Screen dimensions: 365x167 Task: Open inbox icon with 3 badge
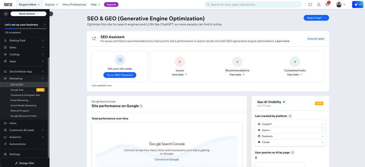(328, 4)
